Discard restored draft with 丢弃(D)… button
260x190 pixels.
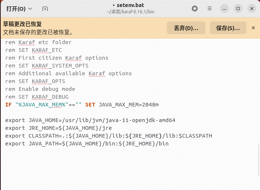(186, 28)
